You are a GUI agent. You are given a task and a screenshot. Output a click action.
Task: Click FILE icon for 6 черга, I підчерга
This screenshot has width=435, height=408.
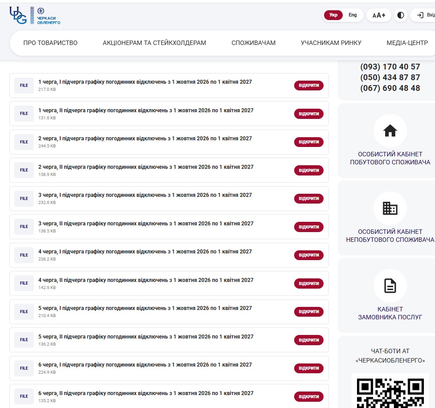coord(24,368)
